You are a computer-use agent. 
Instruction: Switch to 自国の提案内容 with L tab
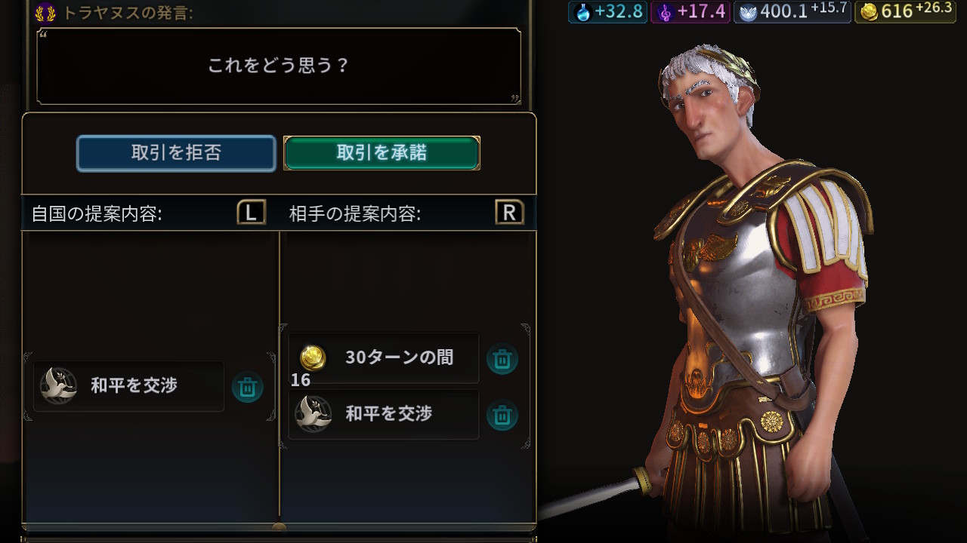[x=252, y=213]
